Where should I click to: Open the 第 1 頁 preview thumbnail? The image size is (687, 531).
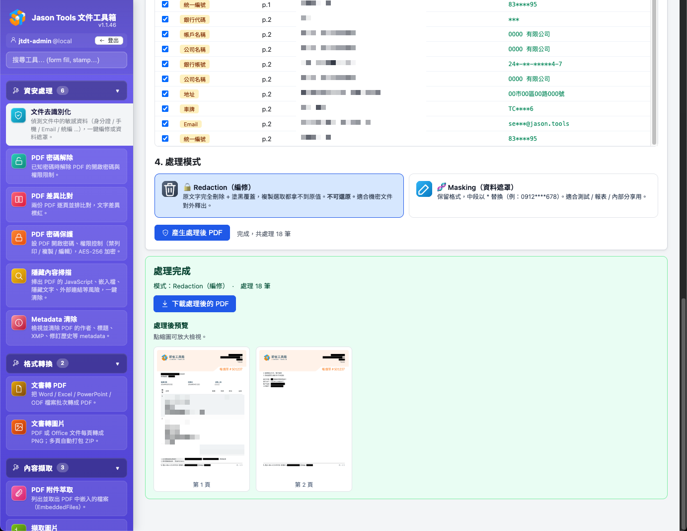coord(201,418)
